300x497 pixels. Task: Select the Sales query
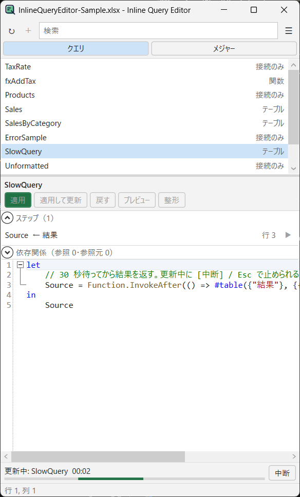[144, 109]
